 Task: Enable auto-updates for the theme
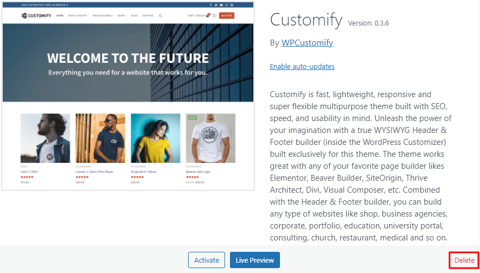302,67
